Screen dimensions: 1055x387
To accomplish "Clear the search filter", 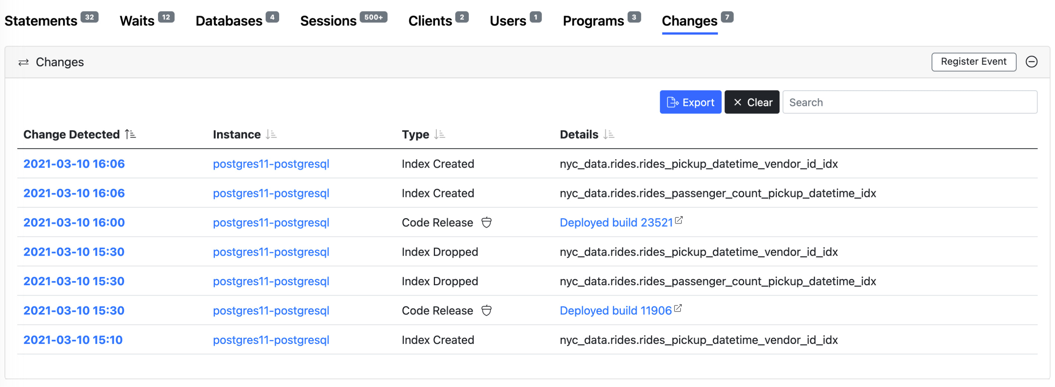I will (x=752, y=102).
